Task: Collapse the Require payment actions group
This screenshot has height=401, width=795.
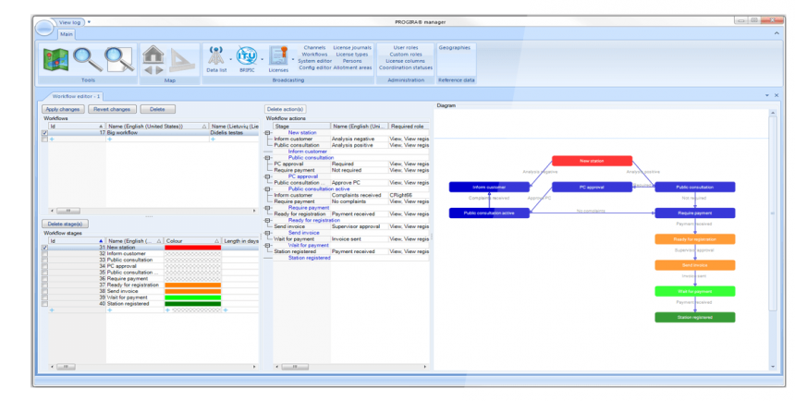Action: (268, 208)
